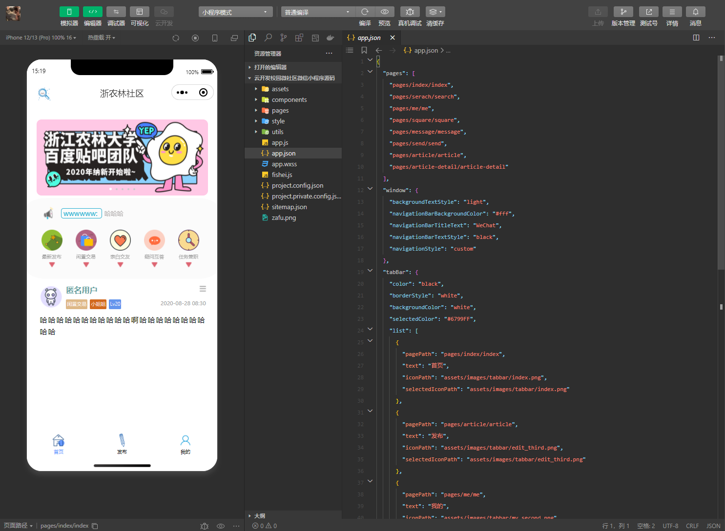The height and width of the screenshot is (531, 725).
Task: Click the banner image in simulator
Action: (122, 157)
